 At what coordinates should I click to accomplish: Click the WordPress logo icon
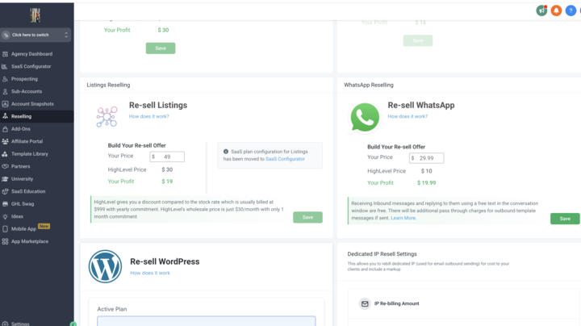click(105, 267)
